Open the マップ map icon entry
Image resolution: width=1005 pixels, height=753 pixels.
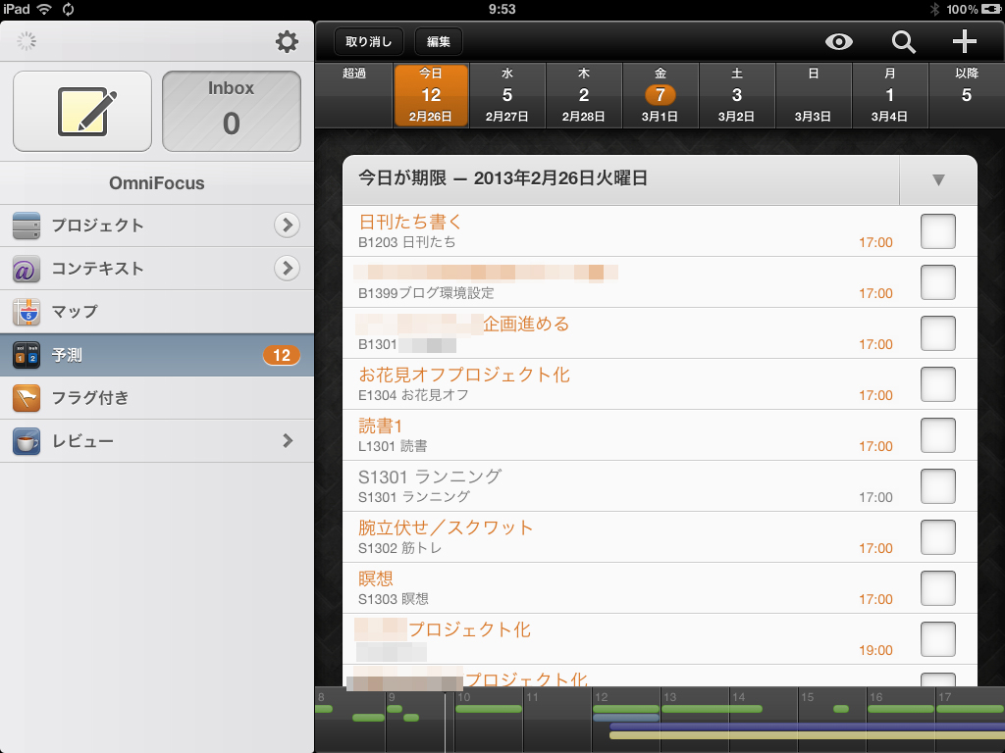pos(26,312)
